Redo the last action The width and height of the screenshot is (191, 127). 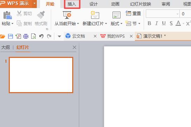(49, 36)
